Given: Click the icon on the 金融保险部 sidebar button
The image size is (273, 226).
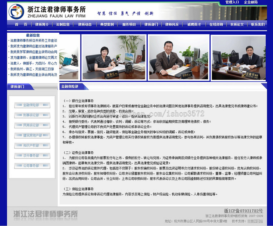Looking at the screenshot, I should click(x=19, y=104).
